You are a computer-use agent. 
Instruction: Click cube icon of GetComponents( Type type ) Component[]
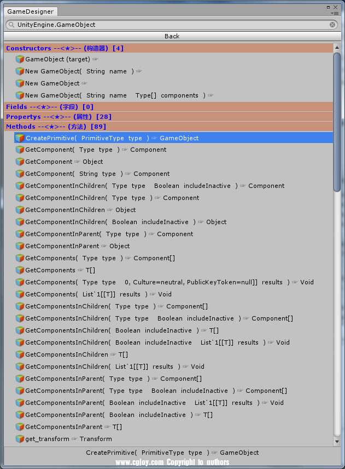[20, 258]
